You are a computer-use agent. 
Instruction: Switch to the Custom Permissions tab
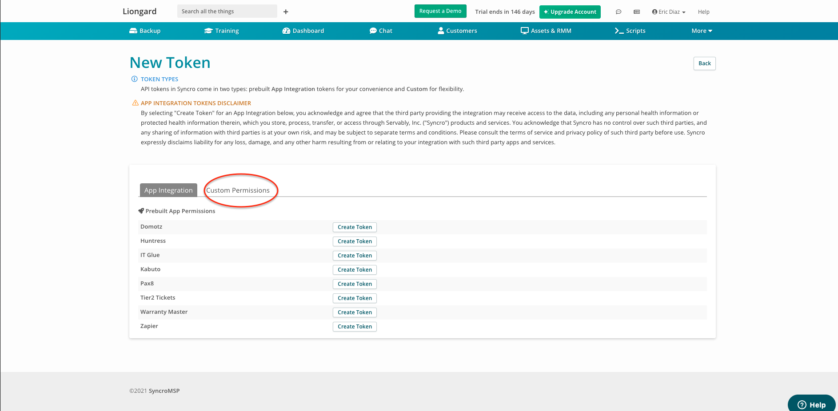[238, 190]
